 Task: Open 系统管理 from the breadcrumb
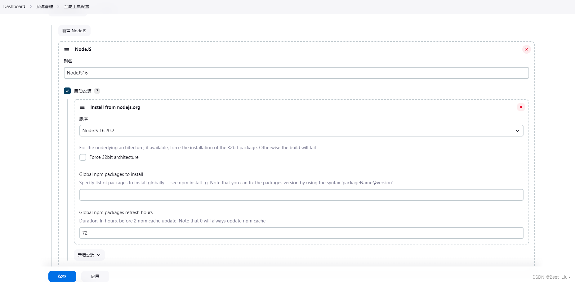point(44,6)
